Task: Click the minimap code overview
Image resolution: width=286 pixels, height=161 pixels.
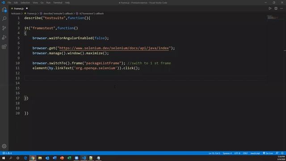Action: click(x=273, y=17)
